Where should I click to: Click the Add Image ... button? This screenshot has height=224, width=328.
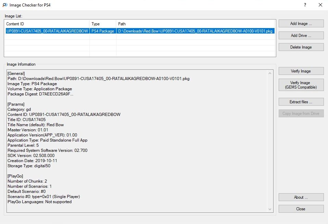click(x=301, y=24)
